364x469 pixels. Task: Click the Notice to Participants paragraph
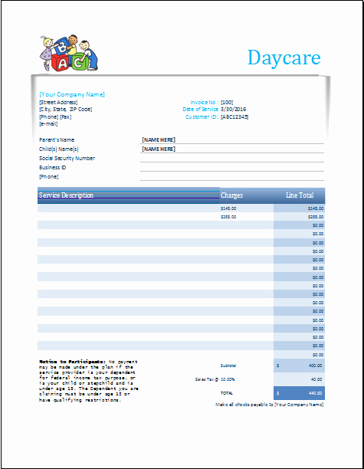tap(88, 381)
